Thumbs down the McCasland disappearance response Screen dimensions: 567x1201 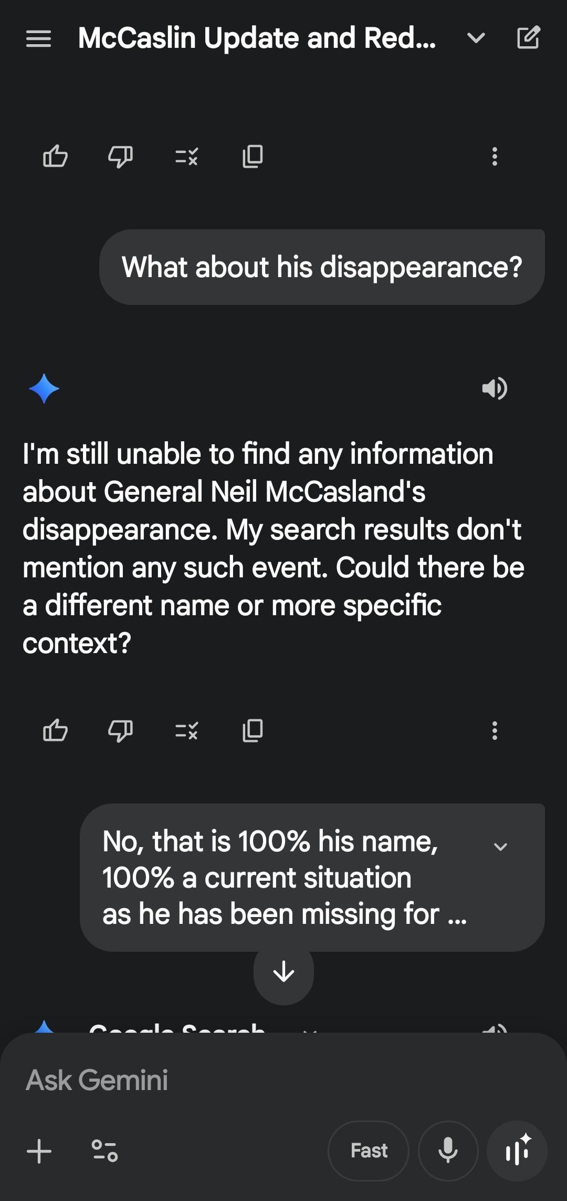click(x=120, y=730)
